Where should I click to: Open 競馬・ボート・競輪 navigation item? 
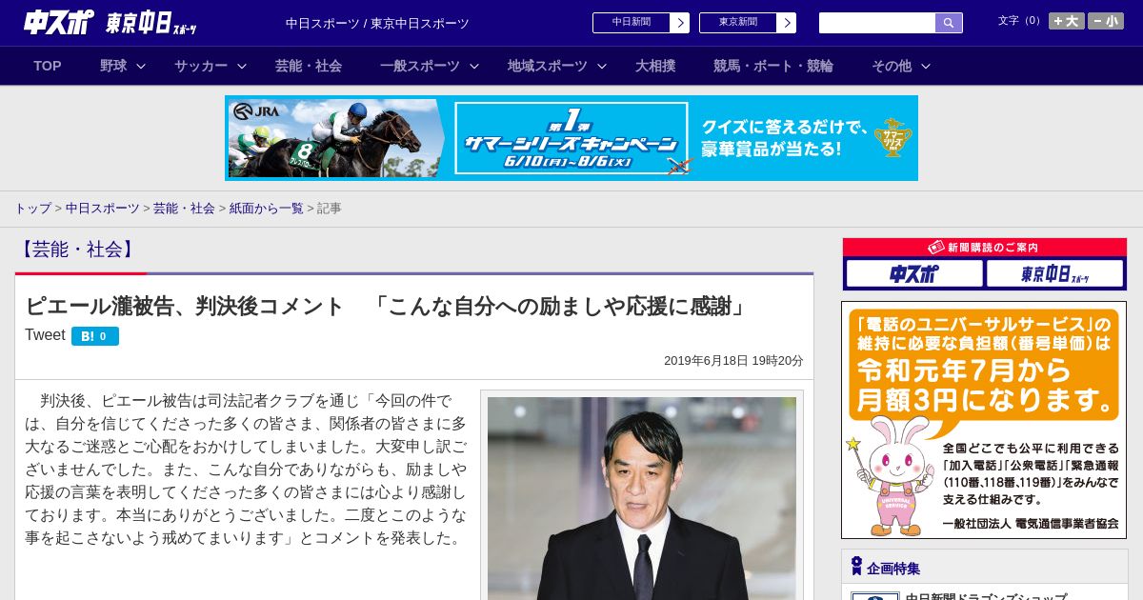[x=773, y=66]
